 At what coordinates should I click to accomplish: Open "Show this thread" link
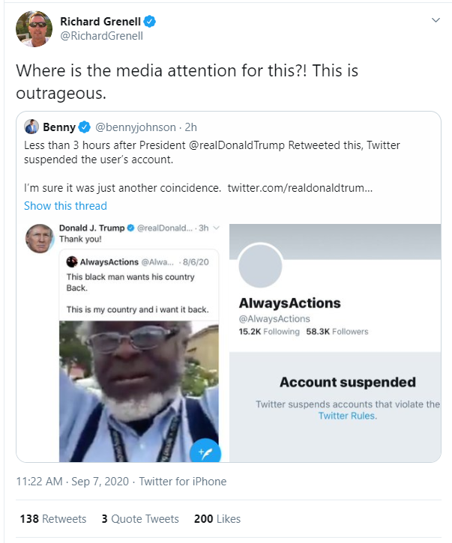click(x=65, y=206)
